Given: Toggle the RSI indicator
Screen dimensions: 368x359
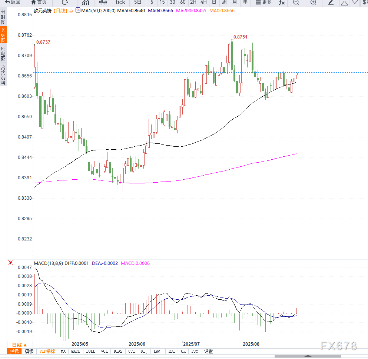Looking at the screenshot, I should click(x=172, y=351).
